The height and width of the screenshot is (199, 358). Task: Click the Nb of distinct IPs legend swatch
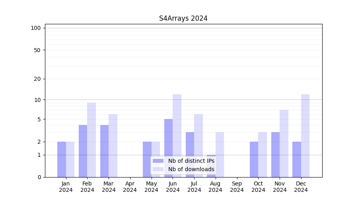tap(158, 161)
